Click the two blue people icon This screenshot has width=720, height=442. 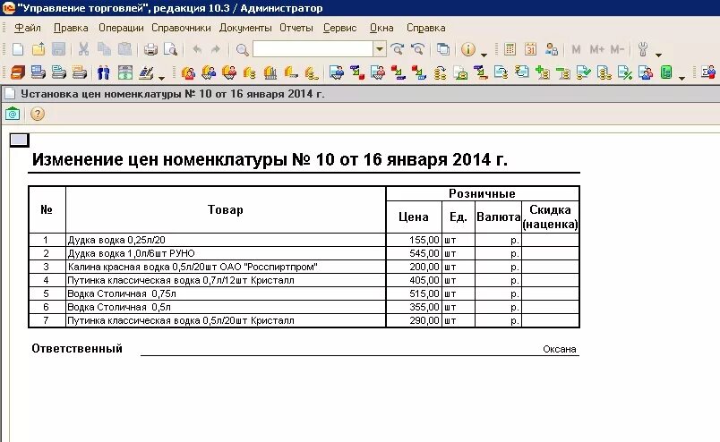[104, 72]
